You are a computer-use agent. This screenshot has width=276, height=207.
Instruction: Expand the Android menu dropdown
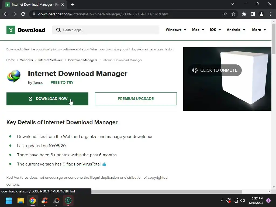point(236,30)
